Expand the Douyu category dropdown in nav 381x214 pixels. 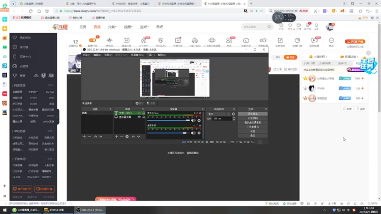(x=112, y=27)
